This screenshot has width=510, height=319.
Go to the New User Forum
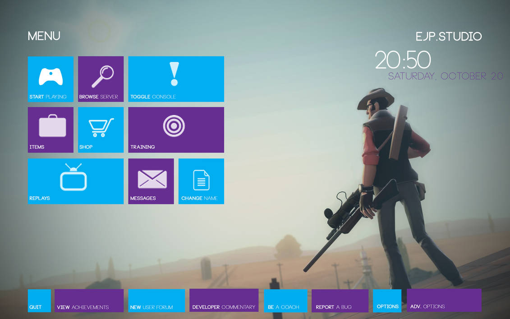tap(156, 301)
